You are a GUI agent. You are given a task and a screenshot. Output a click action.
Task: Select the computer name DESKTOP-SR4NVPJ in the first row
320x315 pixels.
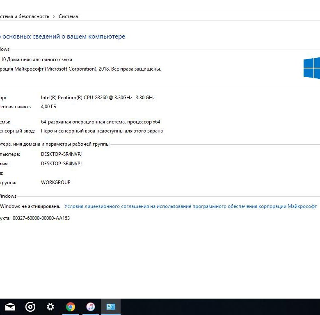coord(61,154)
